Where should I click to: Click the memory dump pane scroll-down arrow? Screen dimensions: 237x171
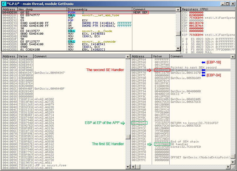pyautogui.click(x=128, y=167)
